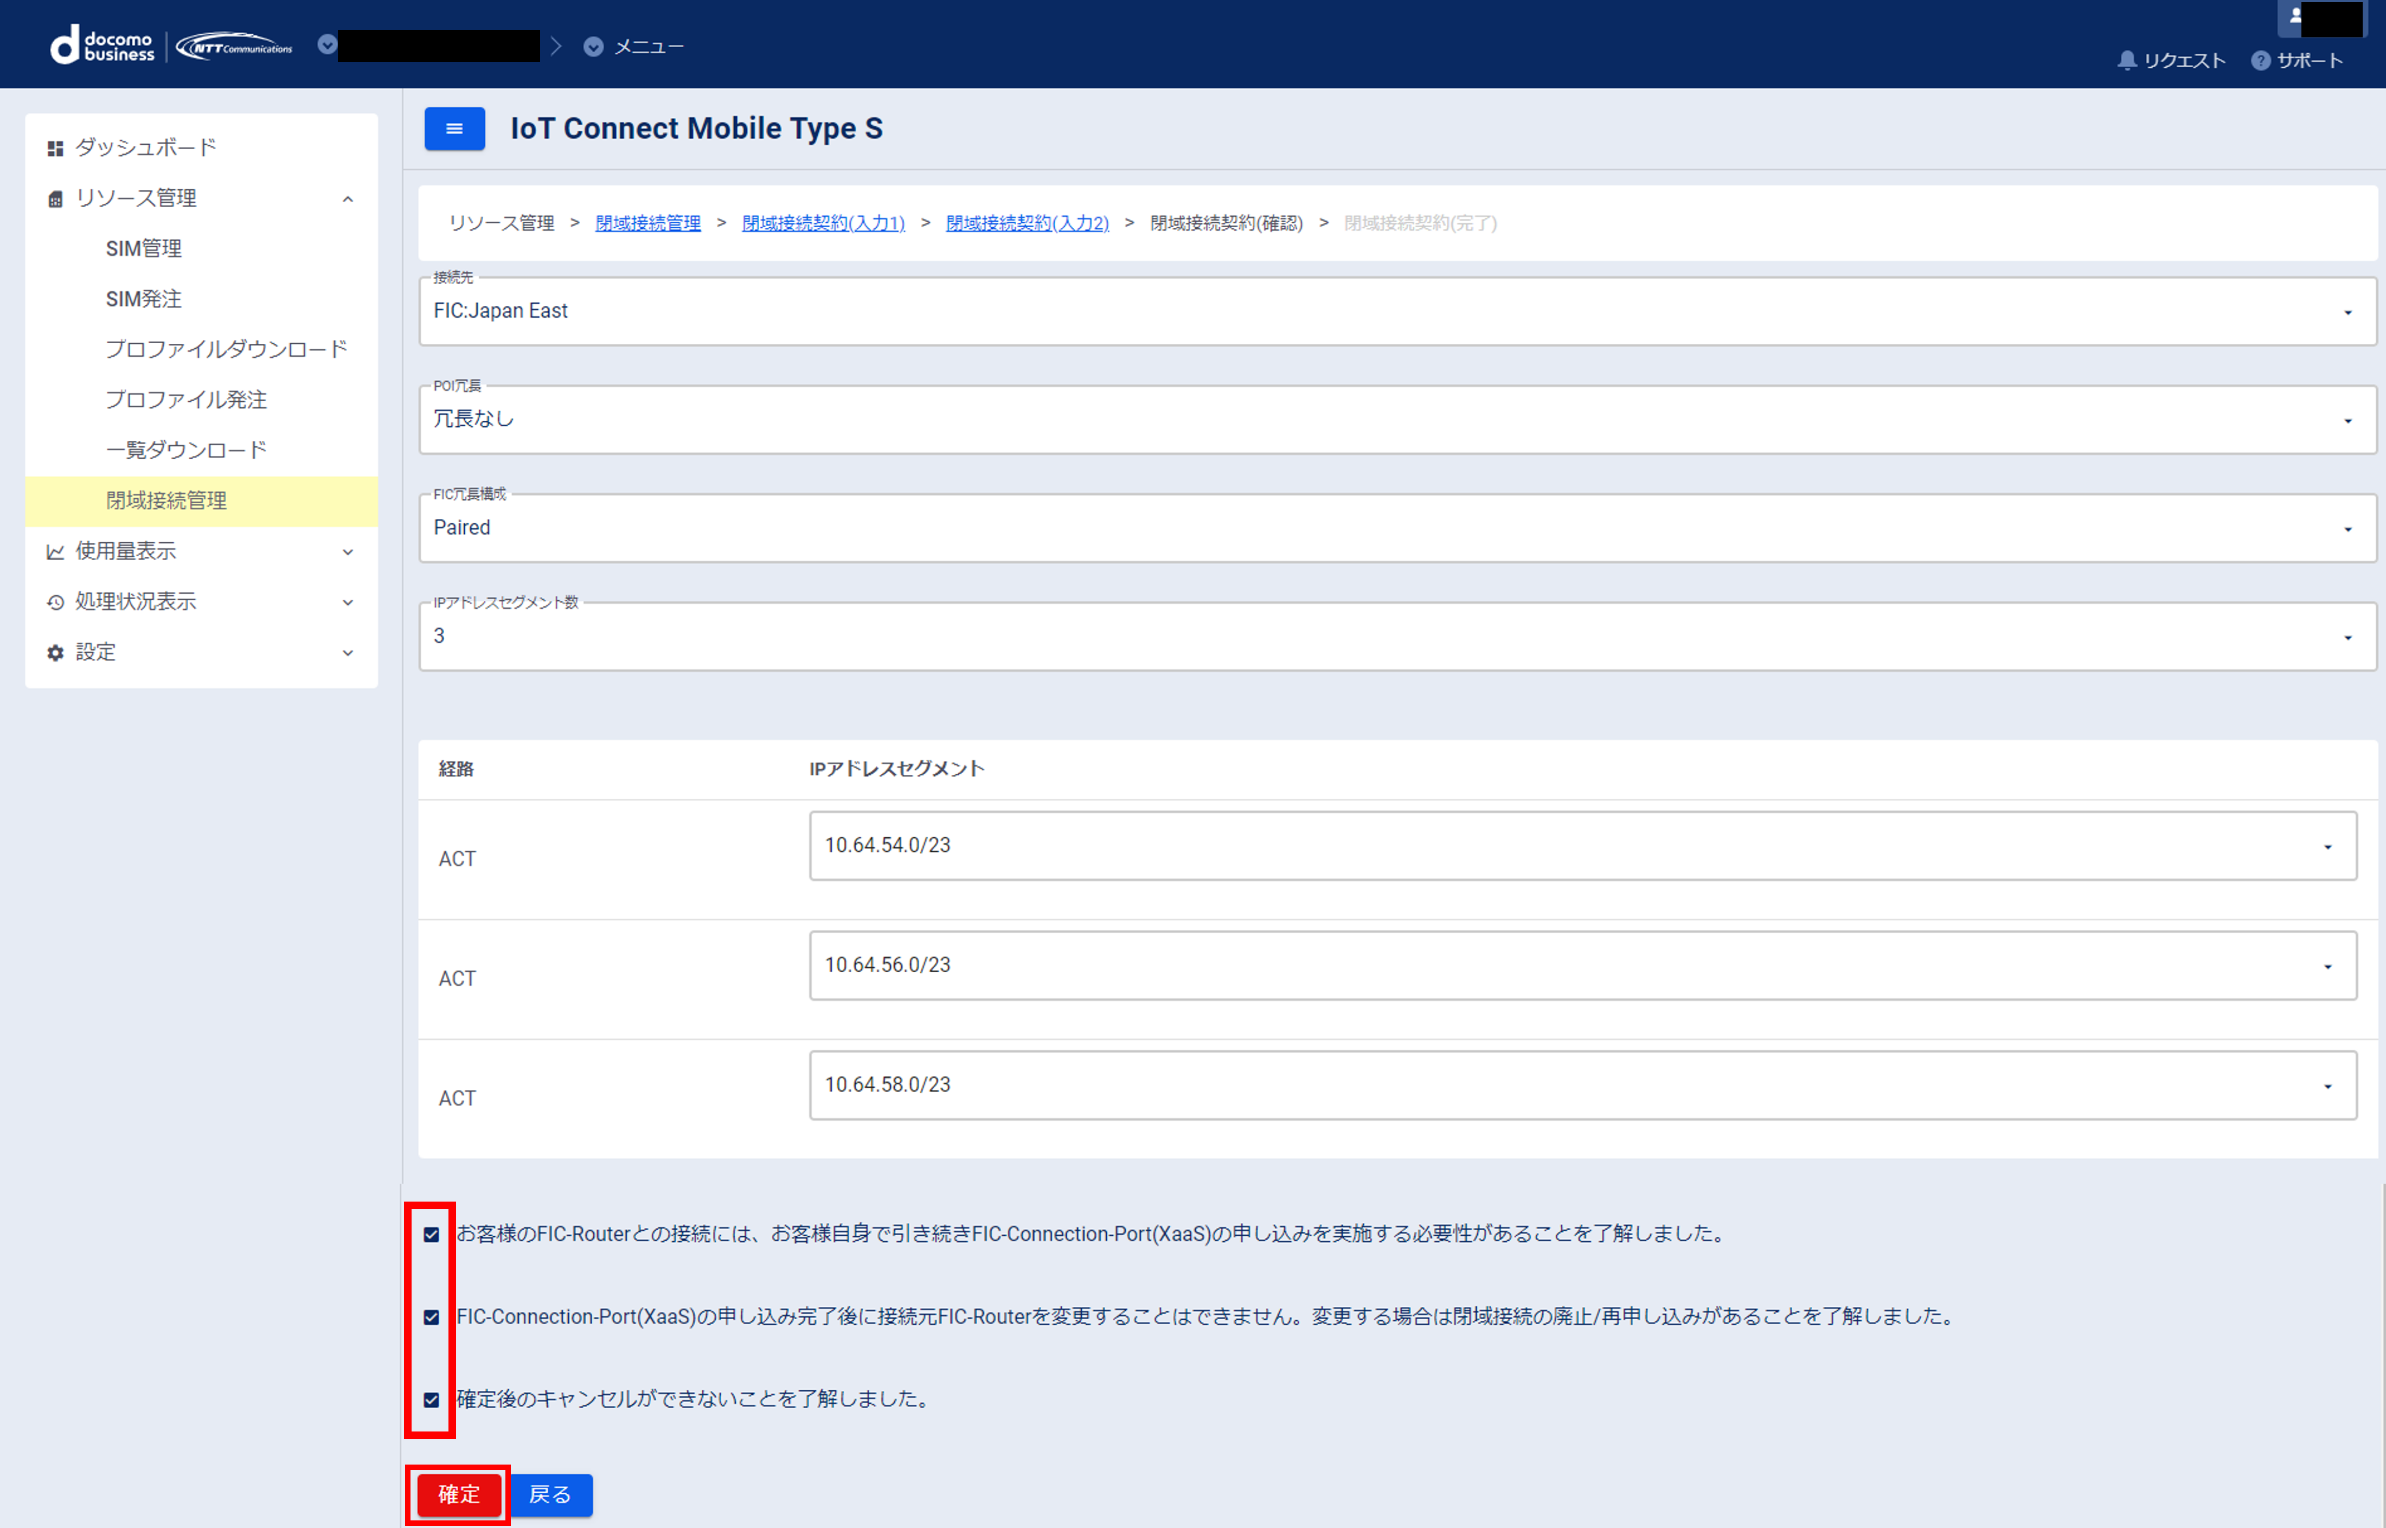Click the greyed 閉域接続契約(完了) breadcrumb text
2386x1528 pixels.
pos(1421,223)
